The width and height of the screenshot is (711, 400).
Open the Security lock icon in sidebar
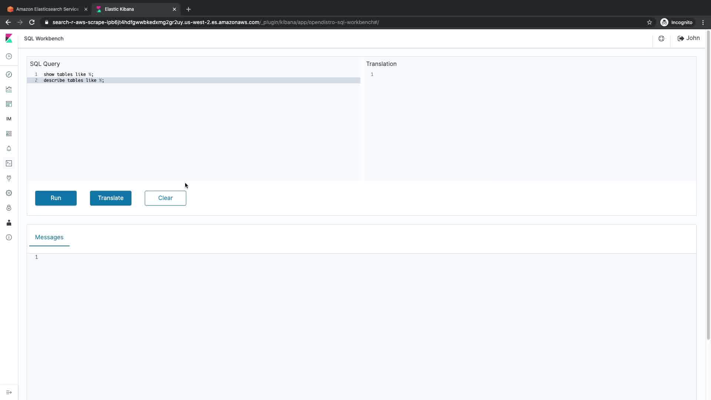point(9,208)
